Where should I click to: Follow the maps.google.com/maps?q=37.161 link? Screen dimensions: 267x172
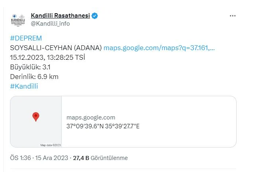pyautogui.click(x=159, y=48)
